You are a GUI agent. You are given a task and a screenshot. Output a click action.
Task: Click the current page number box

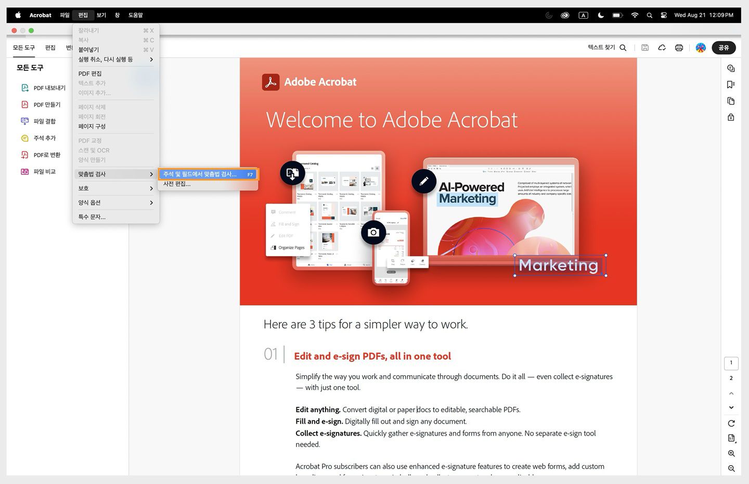(731, 363)
